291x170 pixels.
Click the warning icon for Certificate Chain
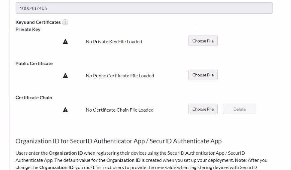[x=65, y=110]
